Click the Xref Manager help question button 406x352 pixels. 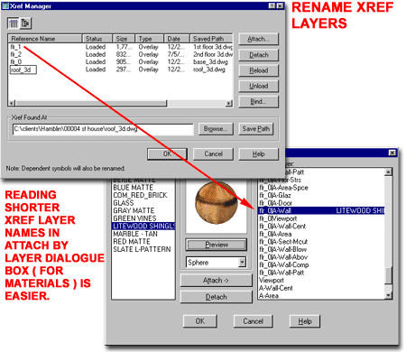coord(272,5)
